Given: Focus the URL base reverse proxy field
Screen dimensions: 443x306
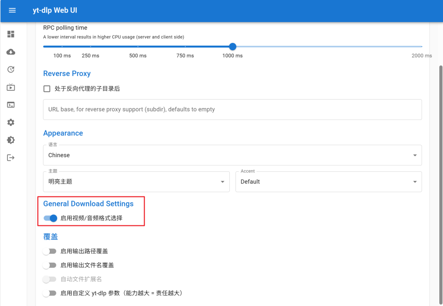Looking at the screenshot, I should pos(233,109).
